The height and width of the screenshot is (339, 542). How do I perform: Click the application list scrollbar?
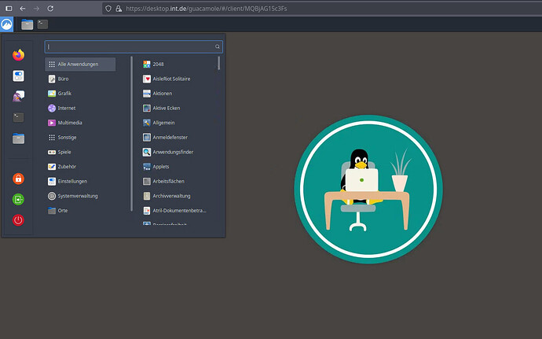click(x=219, y=64)
